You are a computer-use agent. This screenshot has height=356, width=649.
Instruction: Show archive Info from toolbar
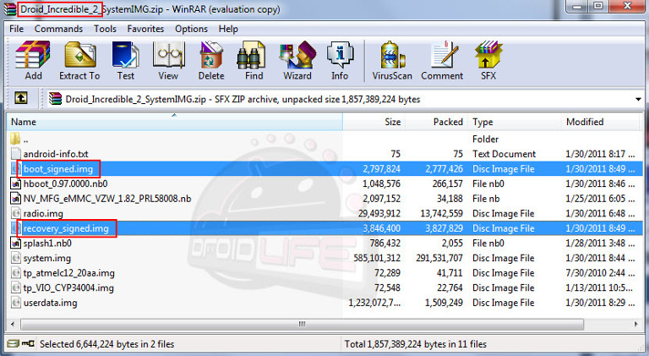340,60
